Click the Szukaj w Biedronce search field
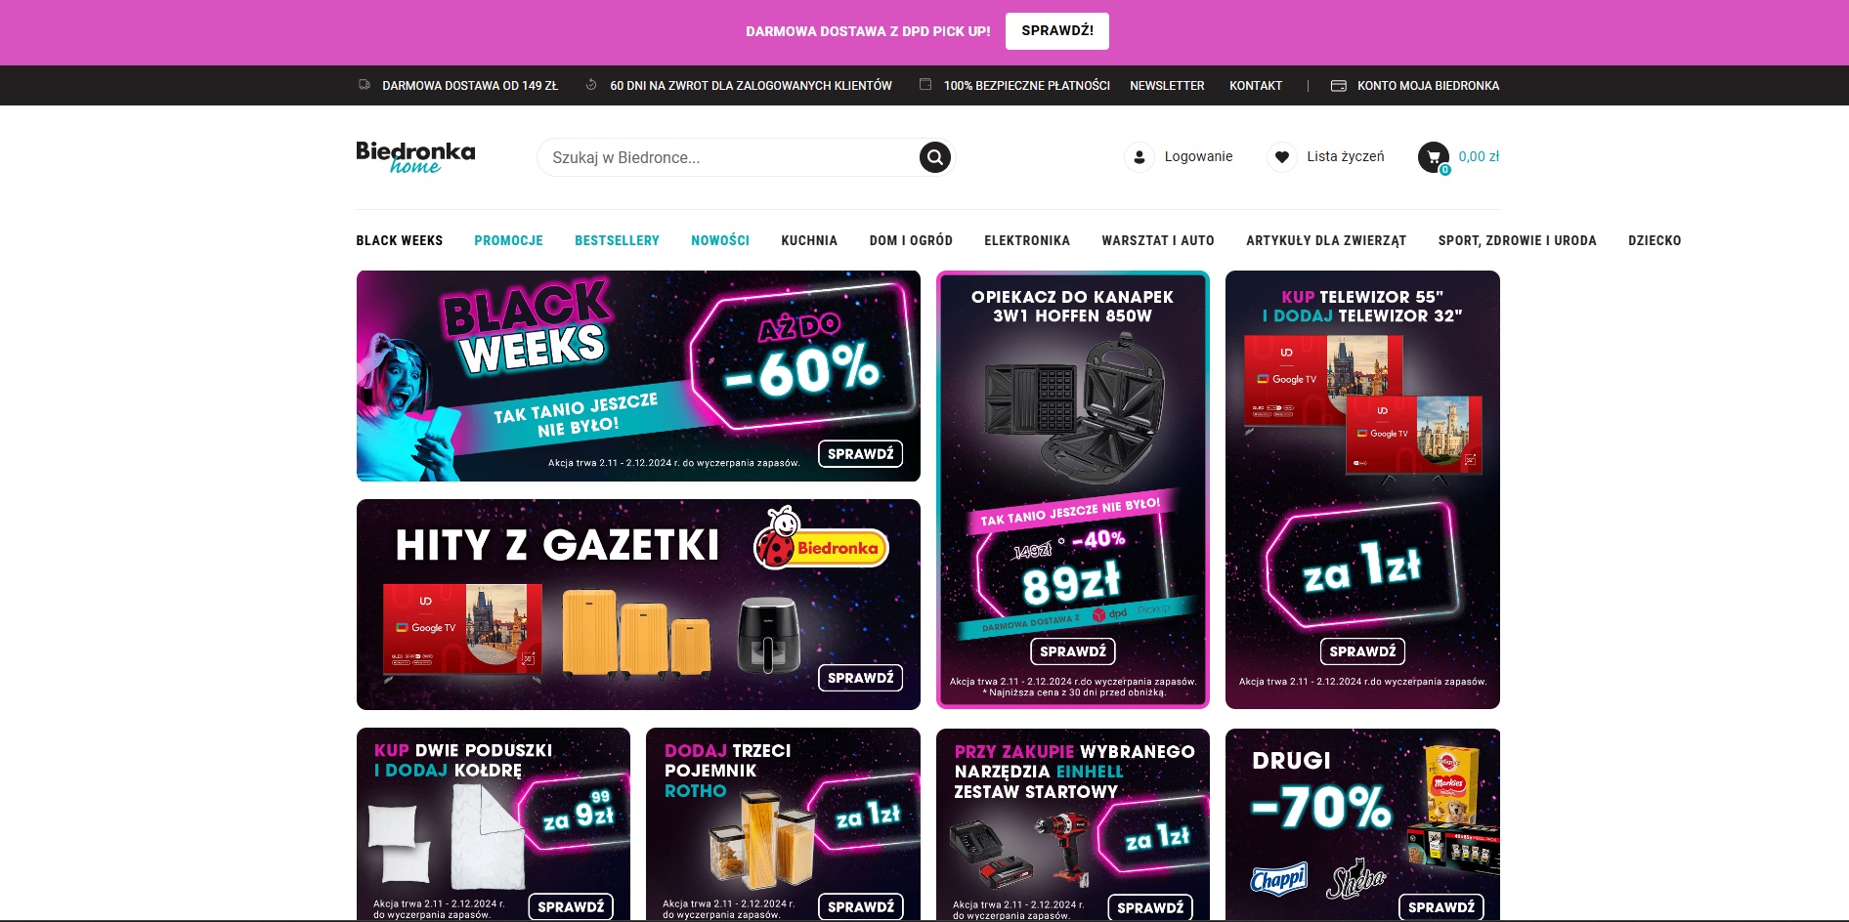Image resolution: width=1849 pixels, height=922 pixels. point(728,157)
